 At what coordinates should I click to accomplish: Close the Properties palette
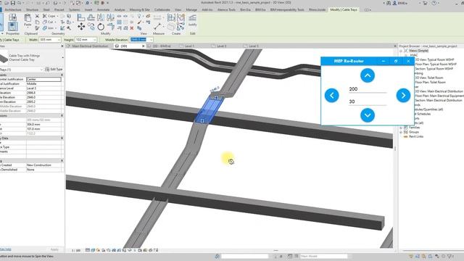point(62,46)
